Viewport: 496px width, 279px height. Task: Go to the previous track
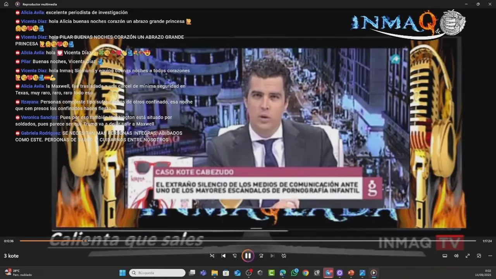tap(224, 256)
